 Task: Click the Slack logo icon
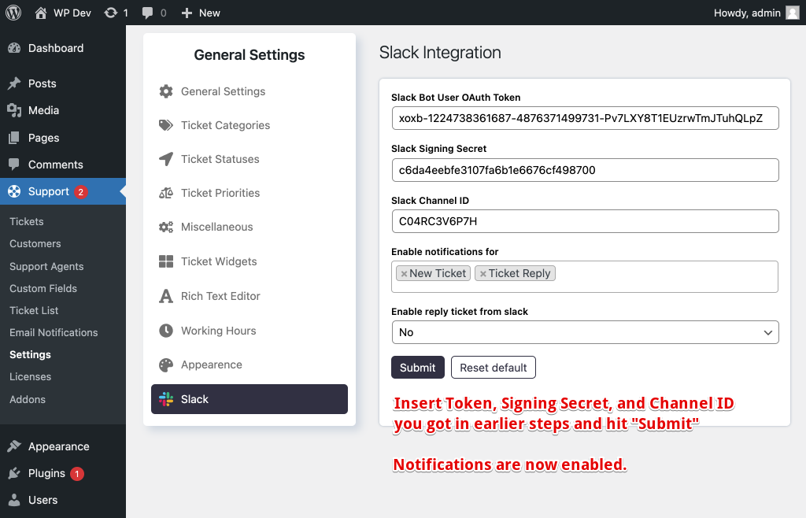166,399
